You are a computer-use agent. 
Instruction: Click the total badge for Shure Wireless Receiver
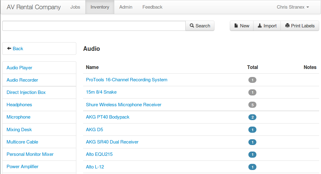click(252, 105)
